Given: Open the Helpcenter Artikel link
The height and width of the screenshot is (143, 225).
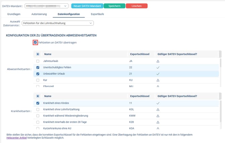Looking at the screenshot, I should (17, 138).
